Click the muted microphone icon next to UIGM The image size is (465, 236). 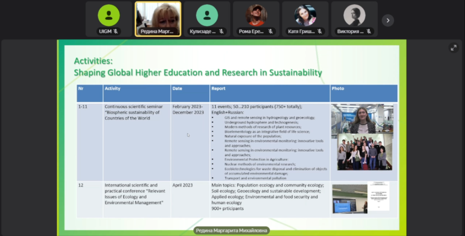click(x=116, y=31)
